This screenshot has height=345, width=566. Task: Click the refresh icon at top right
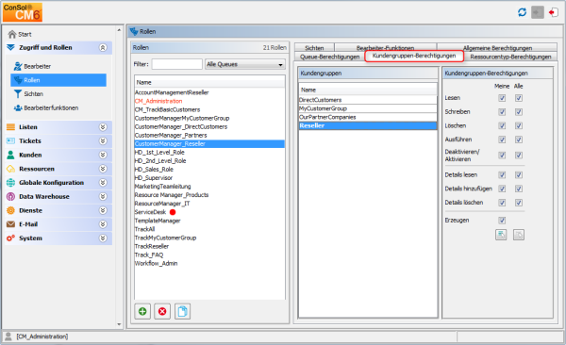pos(522,12)
